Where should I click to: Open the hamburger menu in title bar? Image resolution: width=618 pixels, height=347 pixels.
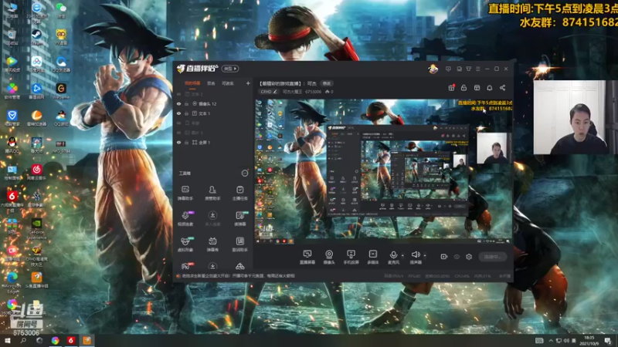click(x=478, y=69)
